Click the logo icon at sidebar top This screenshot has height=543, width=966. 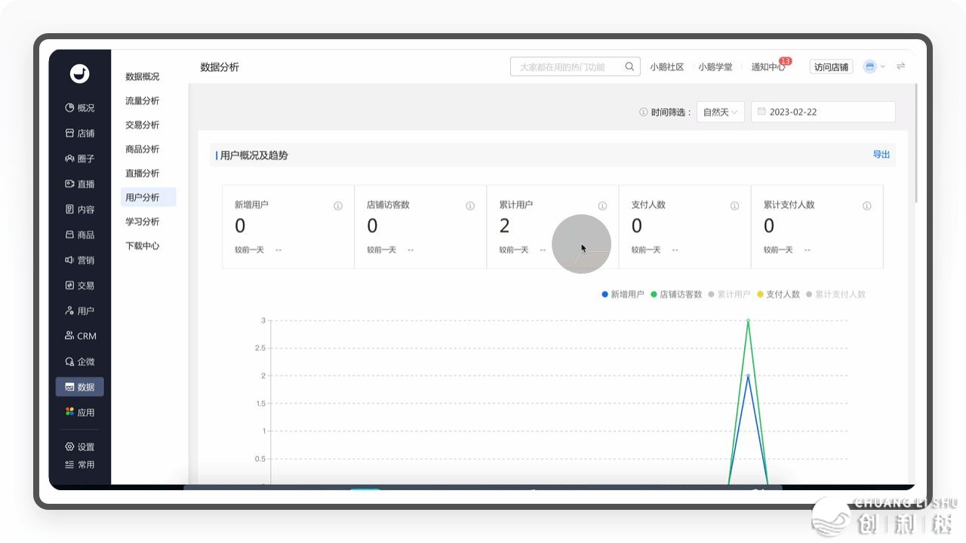[x=79, y=73]
